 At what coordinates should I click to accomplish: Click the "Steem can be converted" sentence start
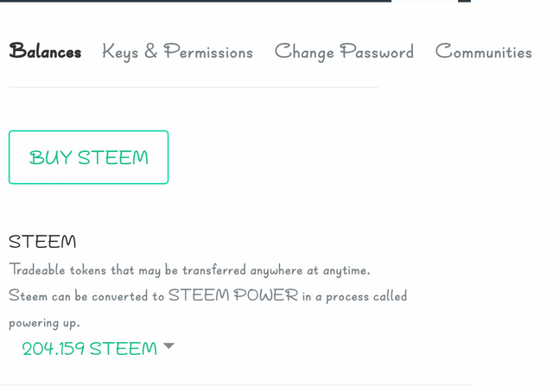[x=86, y=295]
